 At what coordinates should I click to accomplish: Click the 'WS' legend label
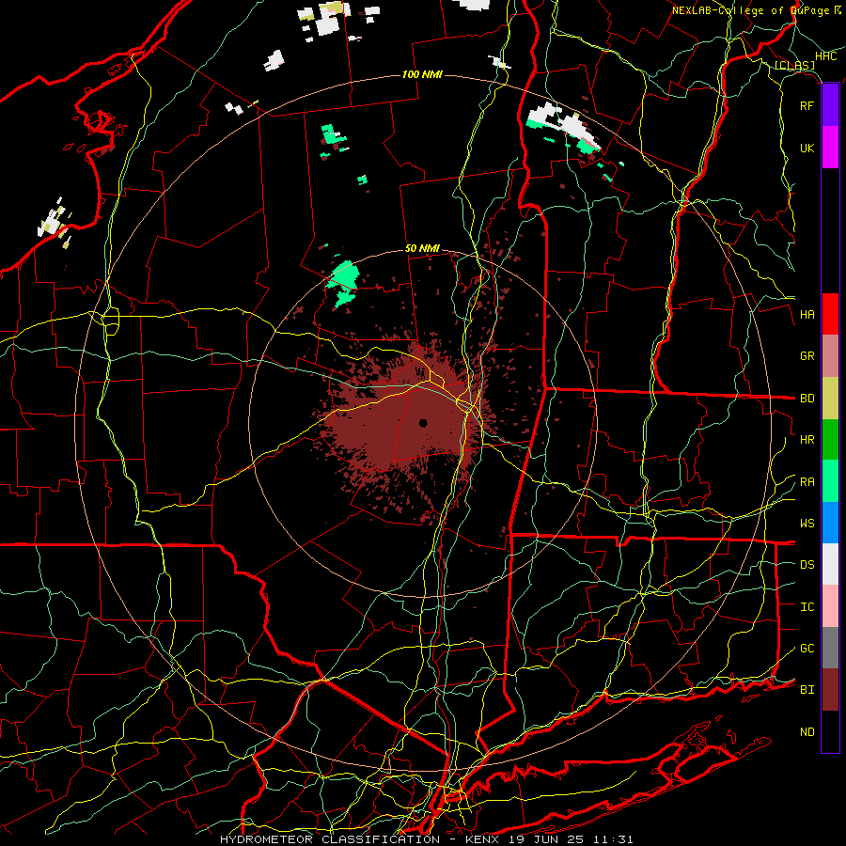point(807,524)
